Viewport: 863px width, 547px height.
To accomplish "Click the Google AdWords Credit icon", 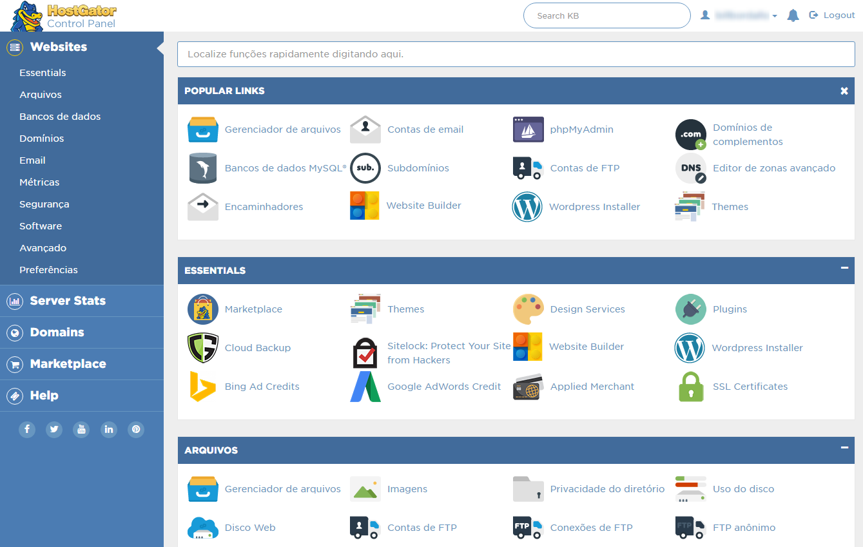I will pyautogui.click(x=365, y=387).
